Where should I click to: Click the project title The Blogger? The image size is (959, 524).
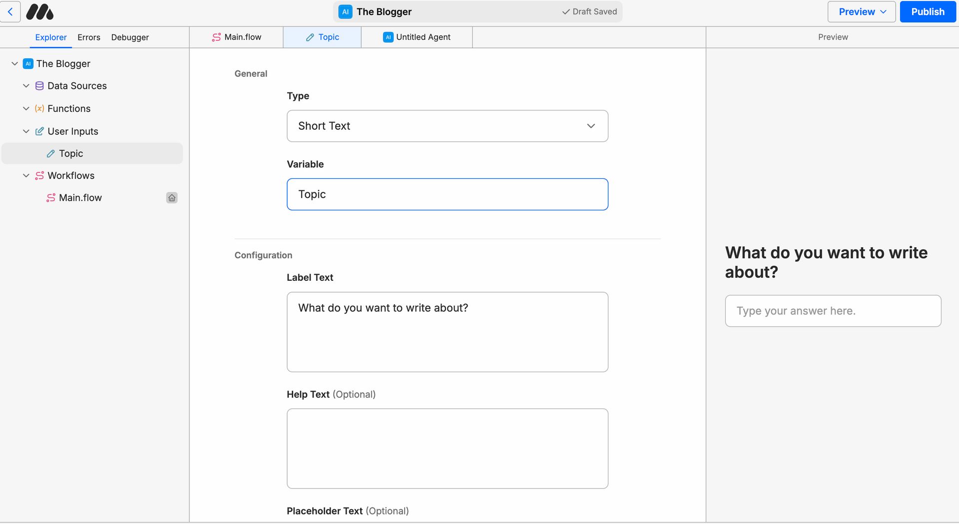click(384, 11)
